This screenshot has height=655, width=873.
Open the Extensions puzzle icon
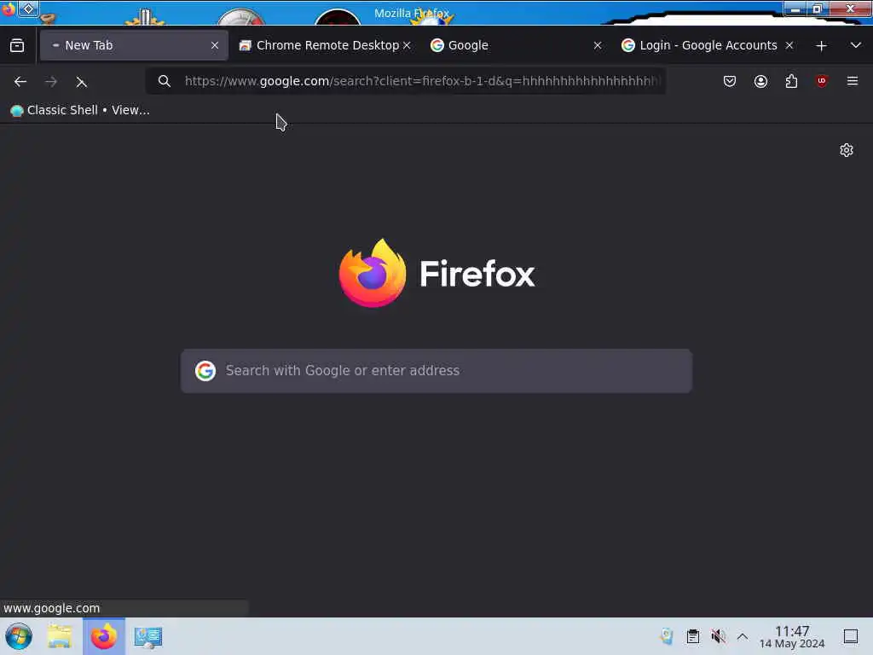point(791,81)
